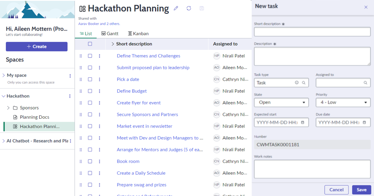374x196 pixels.
Task: Open My space options menu
Action: point(70,76)
